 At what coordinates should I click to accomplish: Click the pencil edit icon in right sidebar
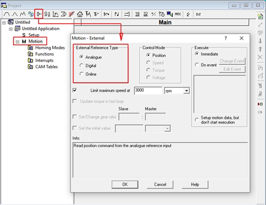260,25
